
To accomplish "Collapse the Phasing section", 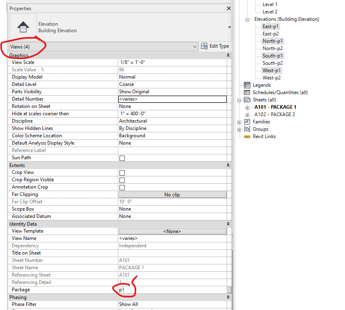I will point(228,297).
